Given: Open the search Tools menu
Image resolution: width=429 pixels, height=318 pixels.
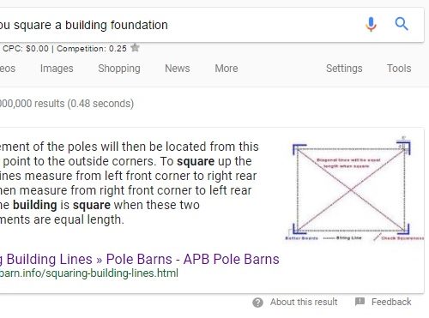Looking at the screenshot, I should [399, 69].
